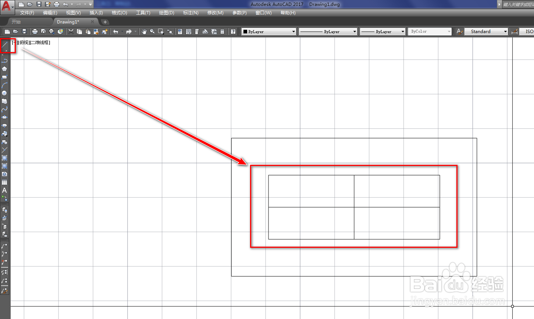Close the Drawing1* tab
Viewport: 534px width, 319px height.
[92, 22]
